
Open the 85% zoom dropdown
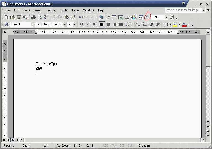point(166,17)
